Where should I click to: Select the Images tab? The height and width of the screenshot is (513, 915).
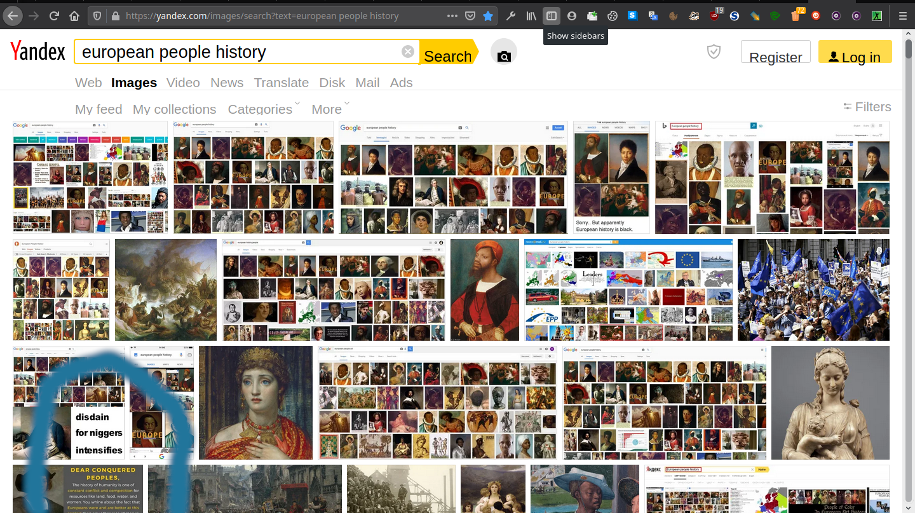[x=134, y=83]
